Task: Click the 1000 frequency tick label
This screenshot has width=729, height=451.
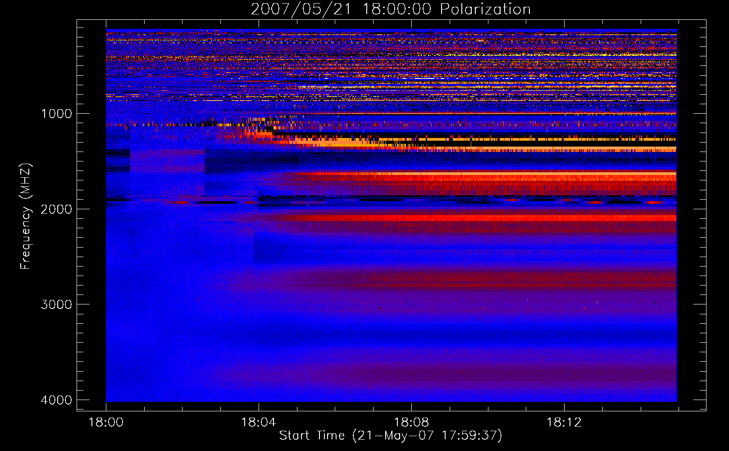Action: coord(56,114)
